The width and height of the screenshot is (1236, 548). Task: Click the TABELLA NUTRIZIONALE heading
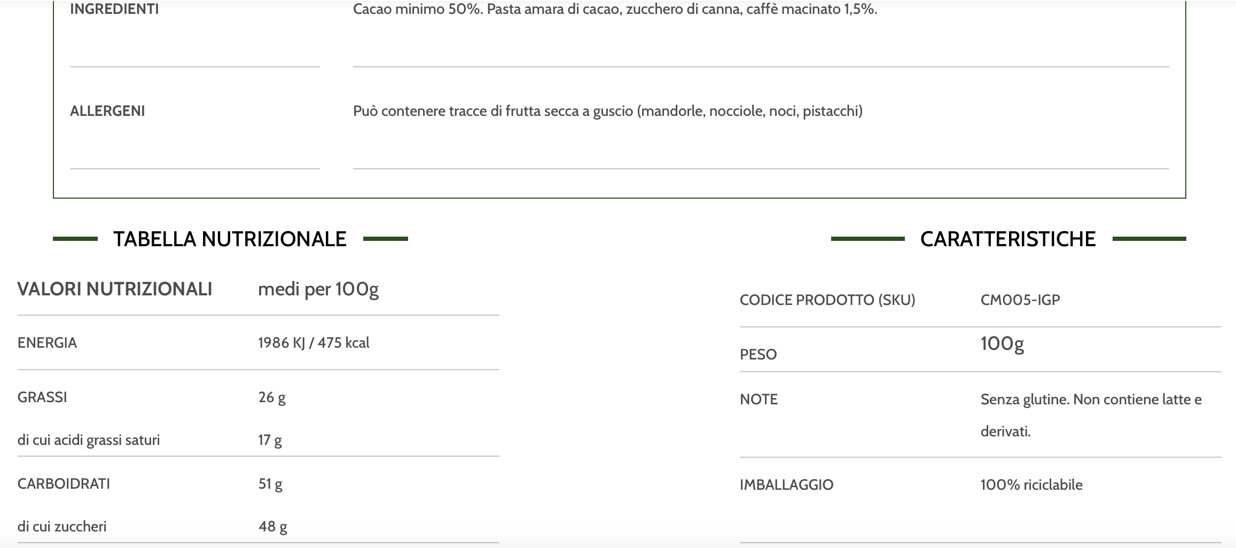click(230, 239)
